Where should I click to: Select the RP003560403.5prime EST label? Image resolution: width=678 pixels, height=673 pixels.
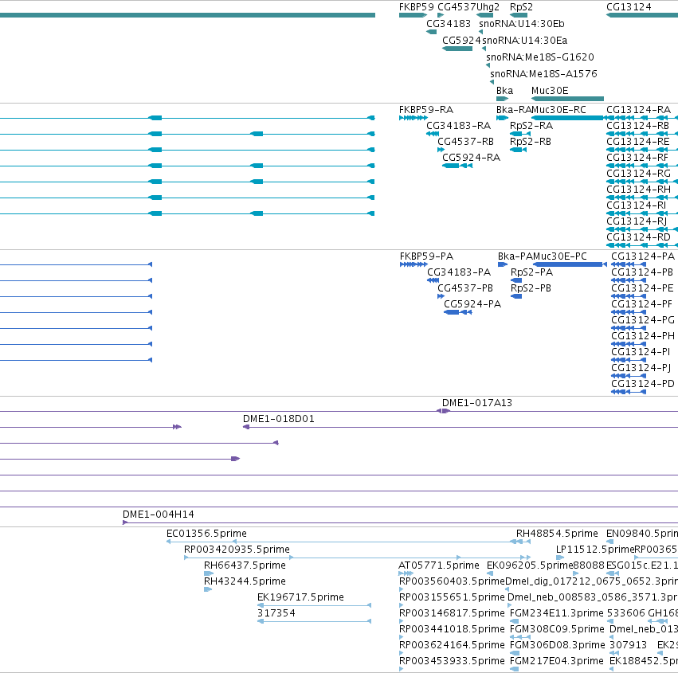(x=452, y=581)
